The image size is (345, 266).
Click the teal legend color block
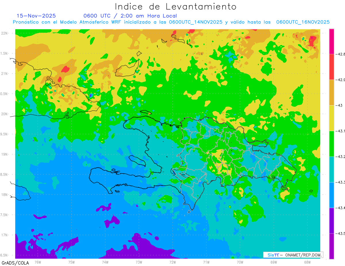point(331,169)
